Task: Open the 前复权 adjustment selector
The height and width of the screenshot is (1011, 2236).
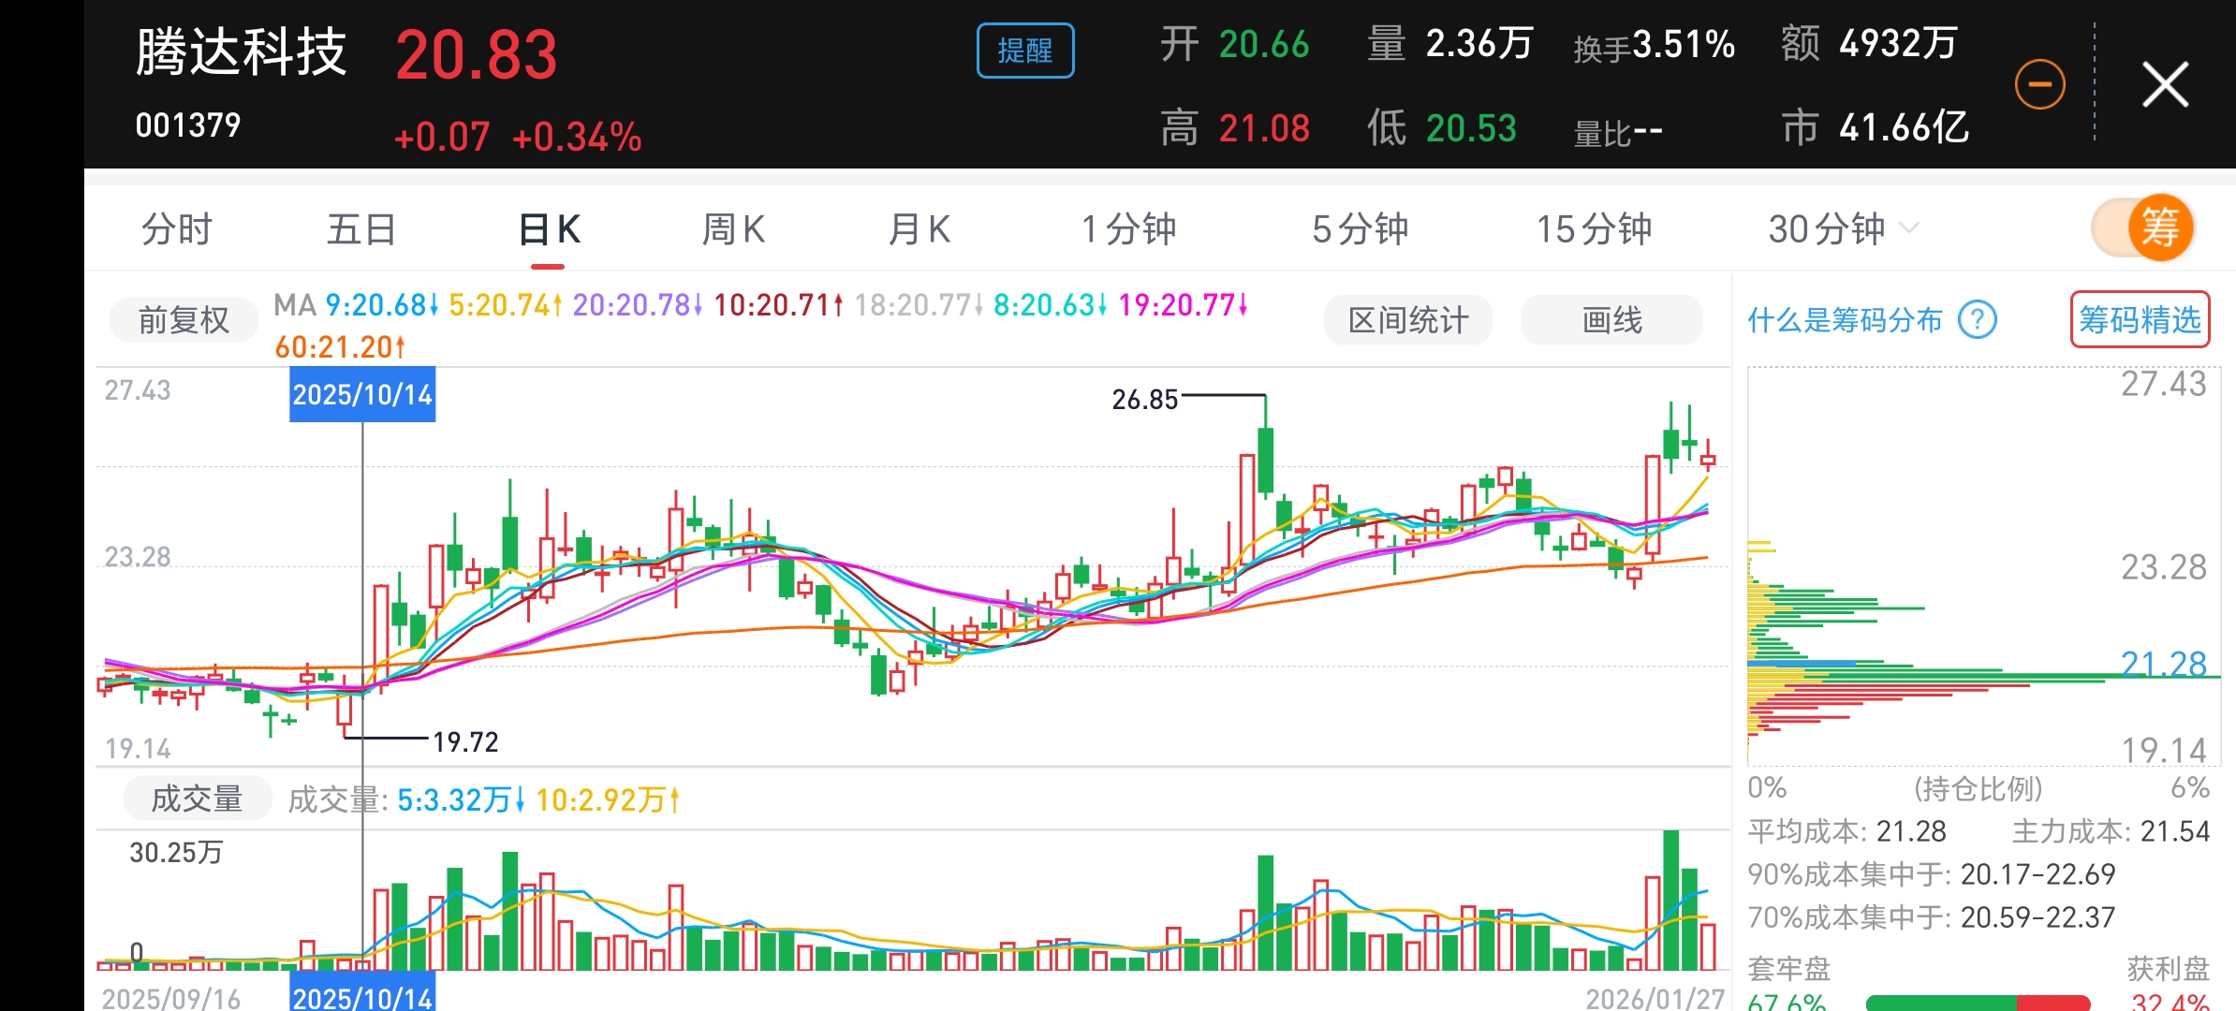Action: pyautogui.click(x=184, y=320)
